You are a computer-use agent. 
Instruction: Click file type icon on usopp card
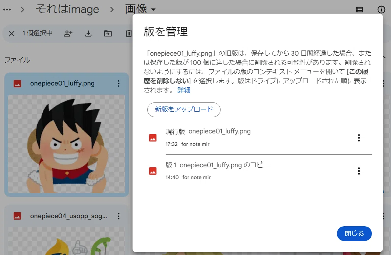(x=17, y=216)
